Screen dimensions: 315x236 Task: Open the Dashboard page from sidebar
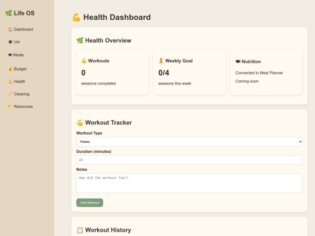click(20, 30)
